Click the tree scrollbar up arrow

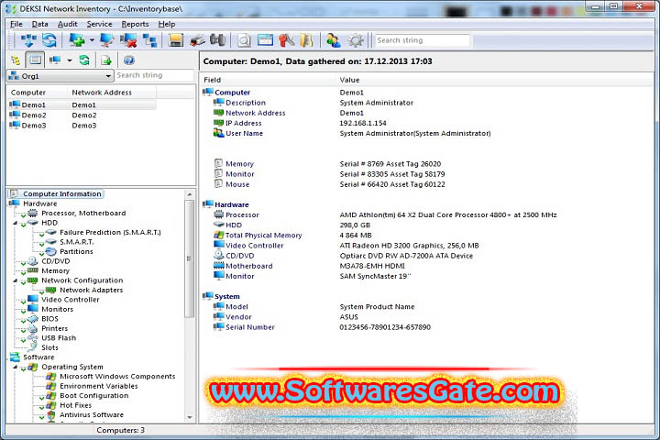click(190, 194)
